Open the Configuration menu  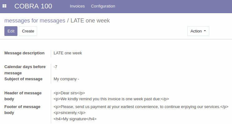103,6
